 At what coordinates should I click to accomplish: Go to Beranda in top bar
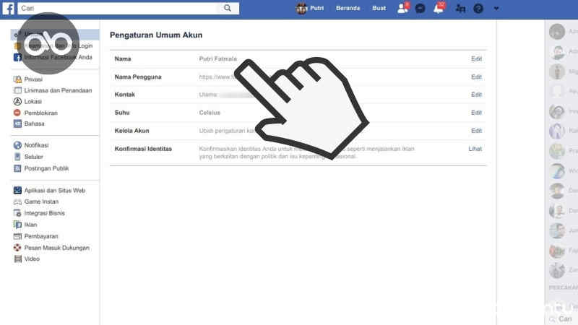tap(348, 8)
